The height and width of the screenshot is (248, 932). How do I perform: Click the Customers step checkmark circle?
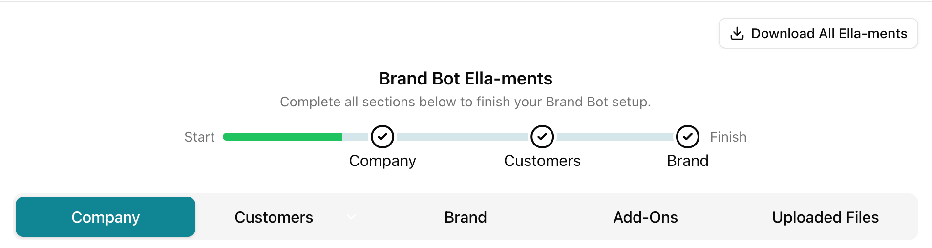tap(542, 137)
